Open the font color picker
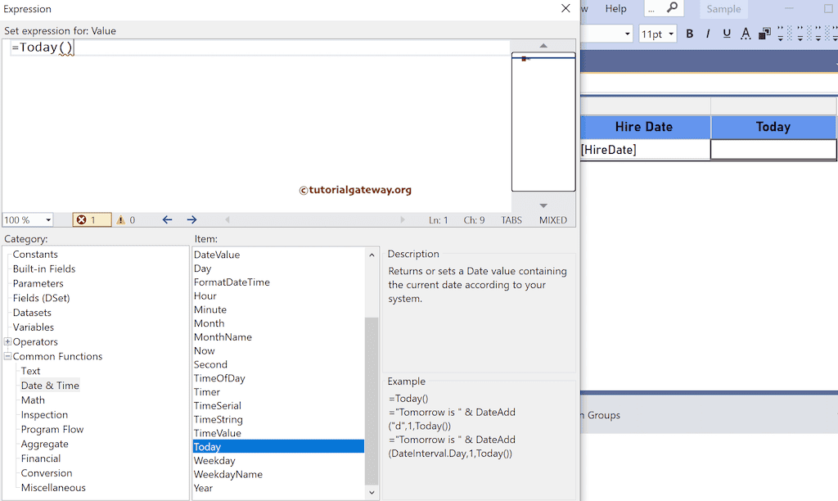 pyautogui.click(x=746, y=33)
